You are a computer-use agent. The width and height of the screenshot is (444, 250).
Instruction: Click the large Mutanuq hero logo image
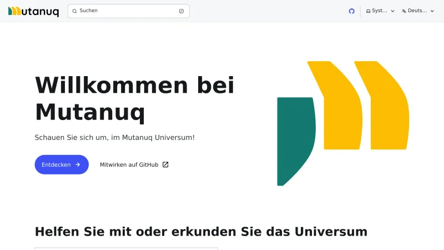coord(342,123)
